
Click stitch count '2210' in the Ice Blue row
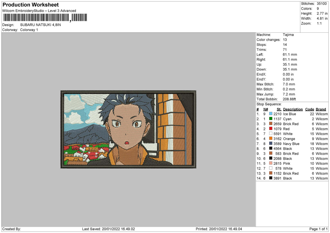tap(277, 114)
